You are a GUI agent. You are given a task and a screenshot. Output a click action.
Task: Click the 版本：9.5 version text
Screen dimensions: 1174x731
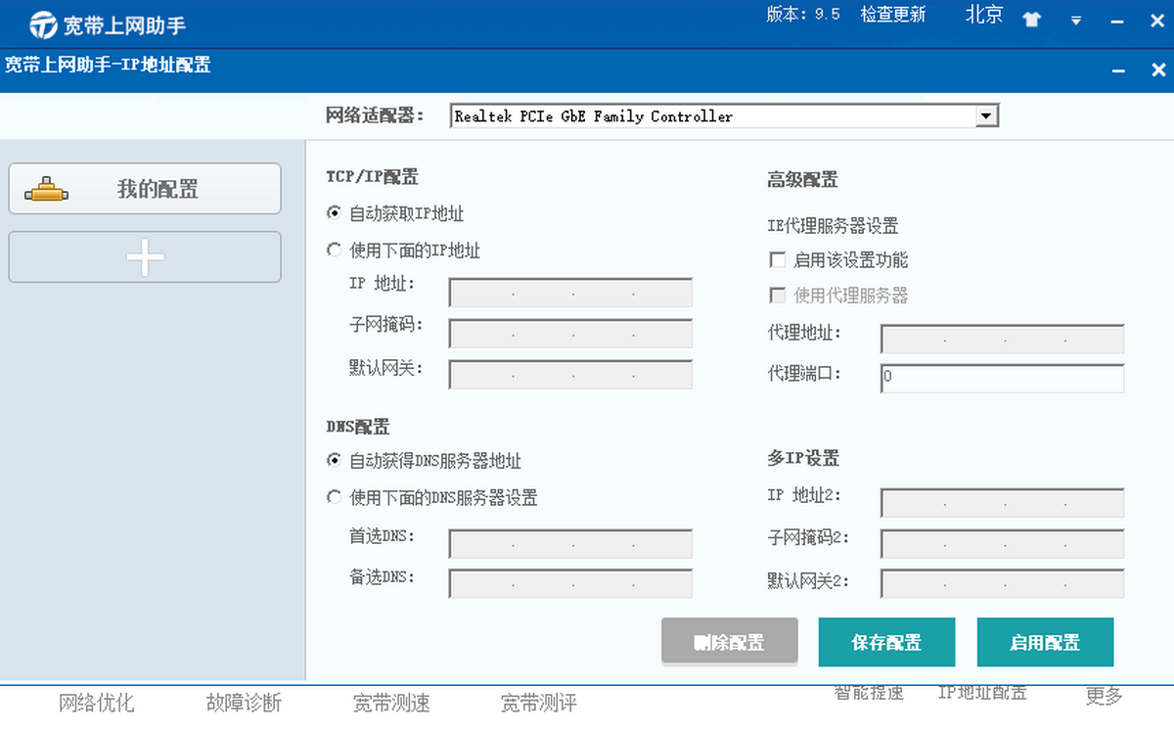(x=803, y=15)
